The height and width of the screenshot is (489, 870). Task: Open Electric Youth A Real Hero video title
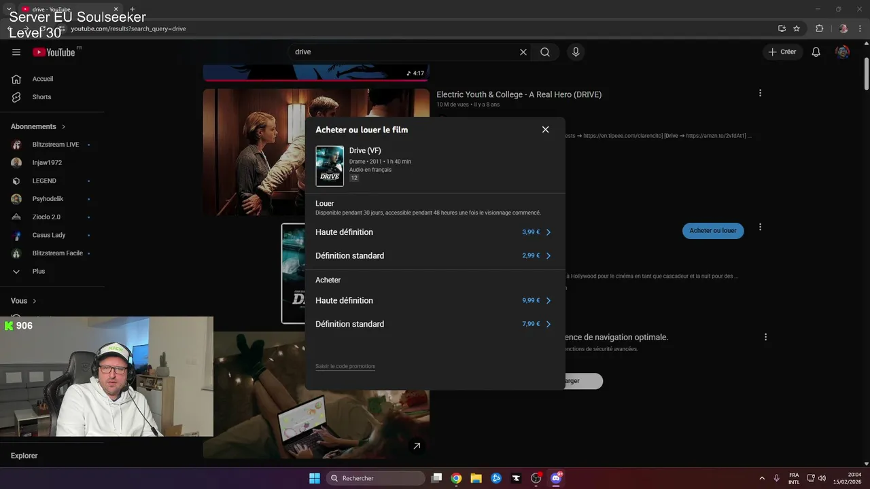pyautogui.click(x=519, y=94)
